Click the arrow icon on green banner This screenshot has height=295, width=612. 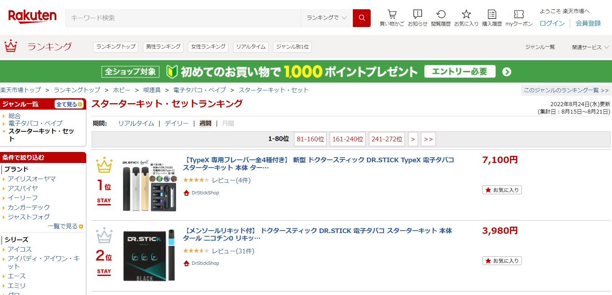[506, 72]
